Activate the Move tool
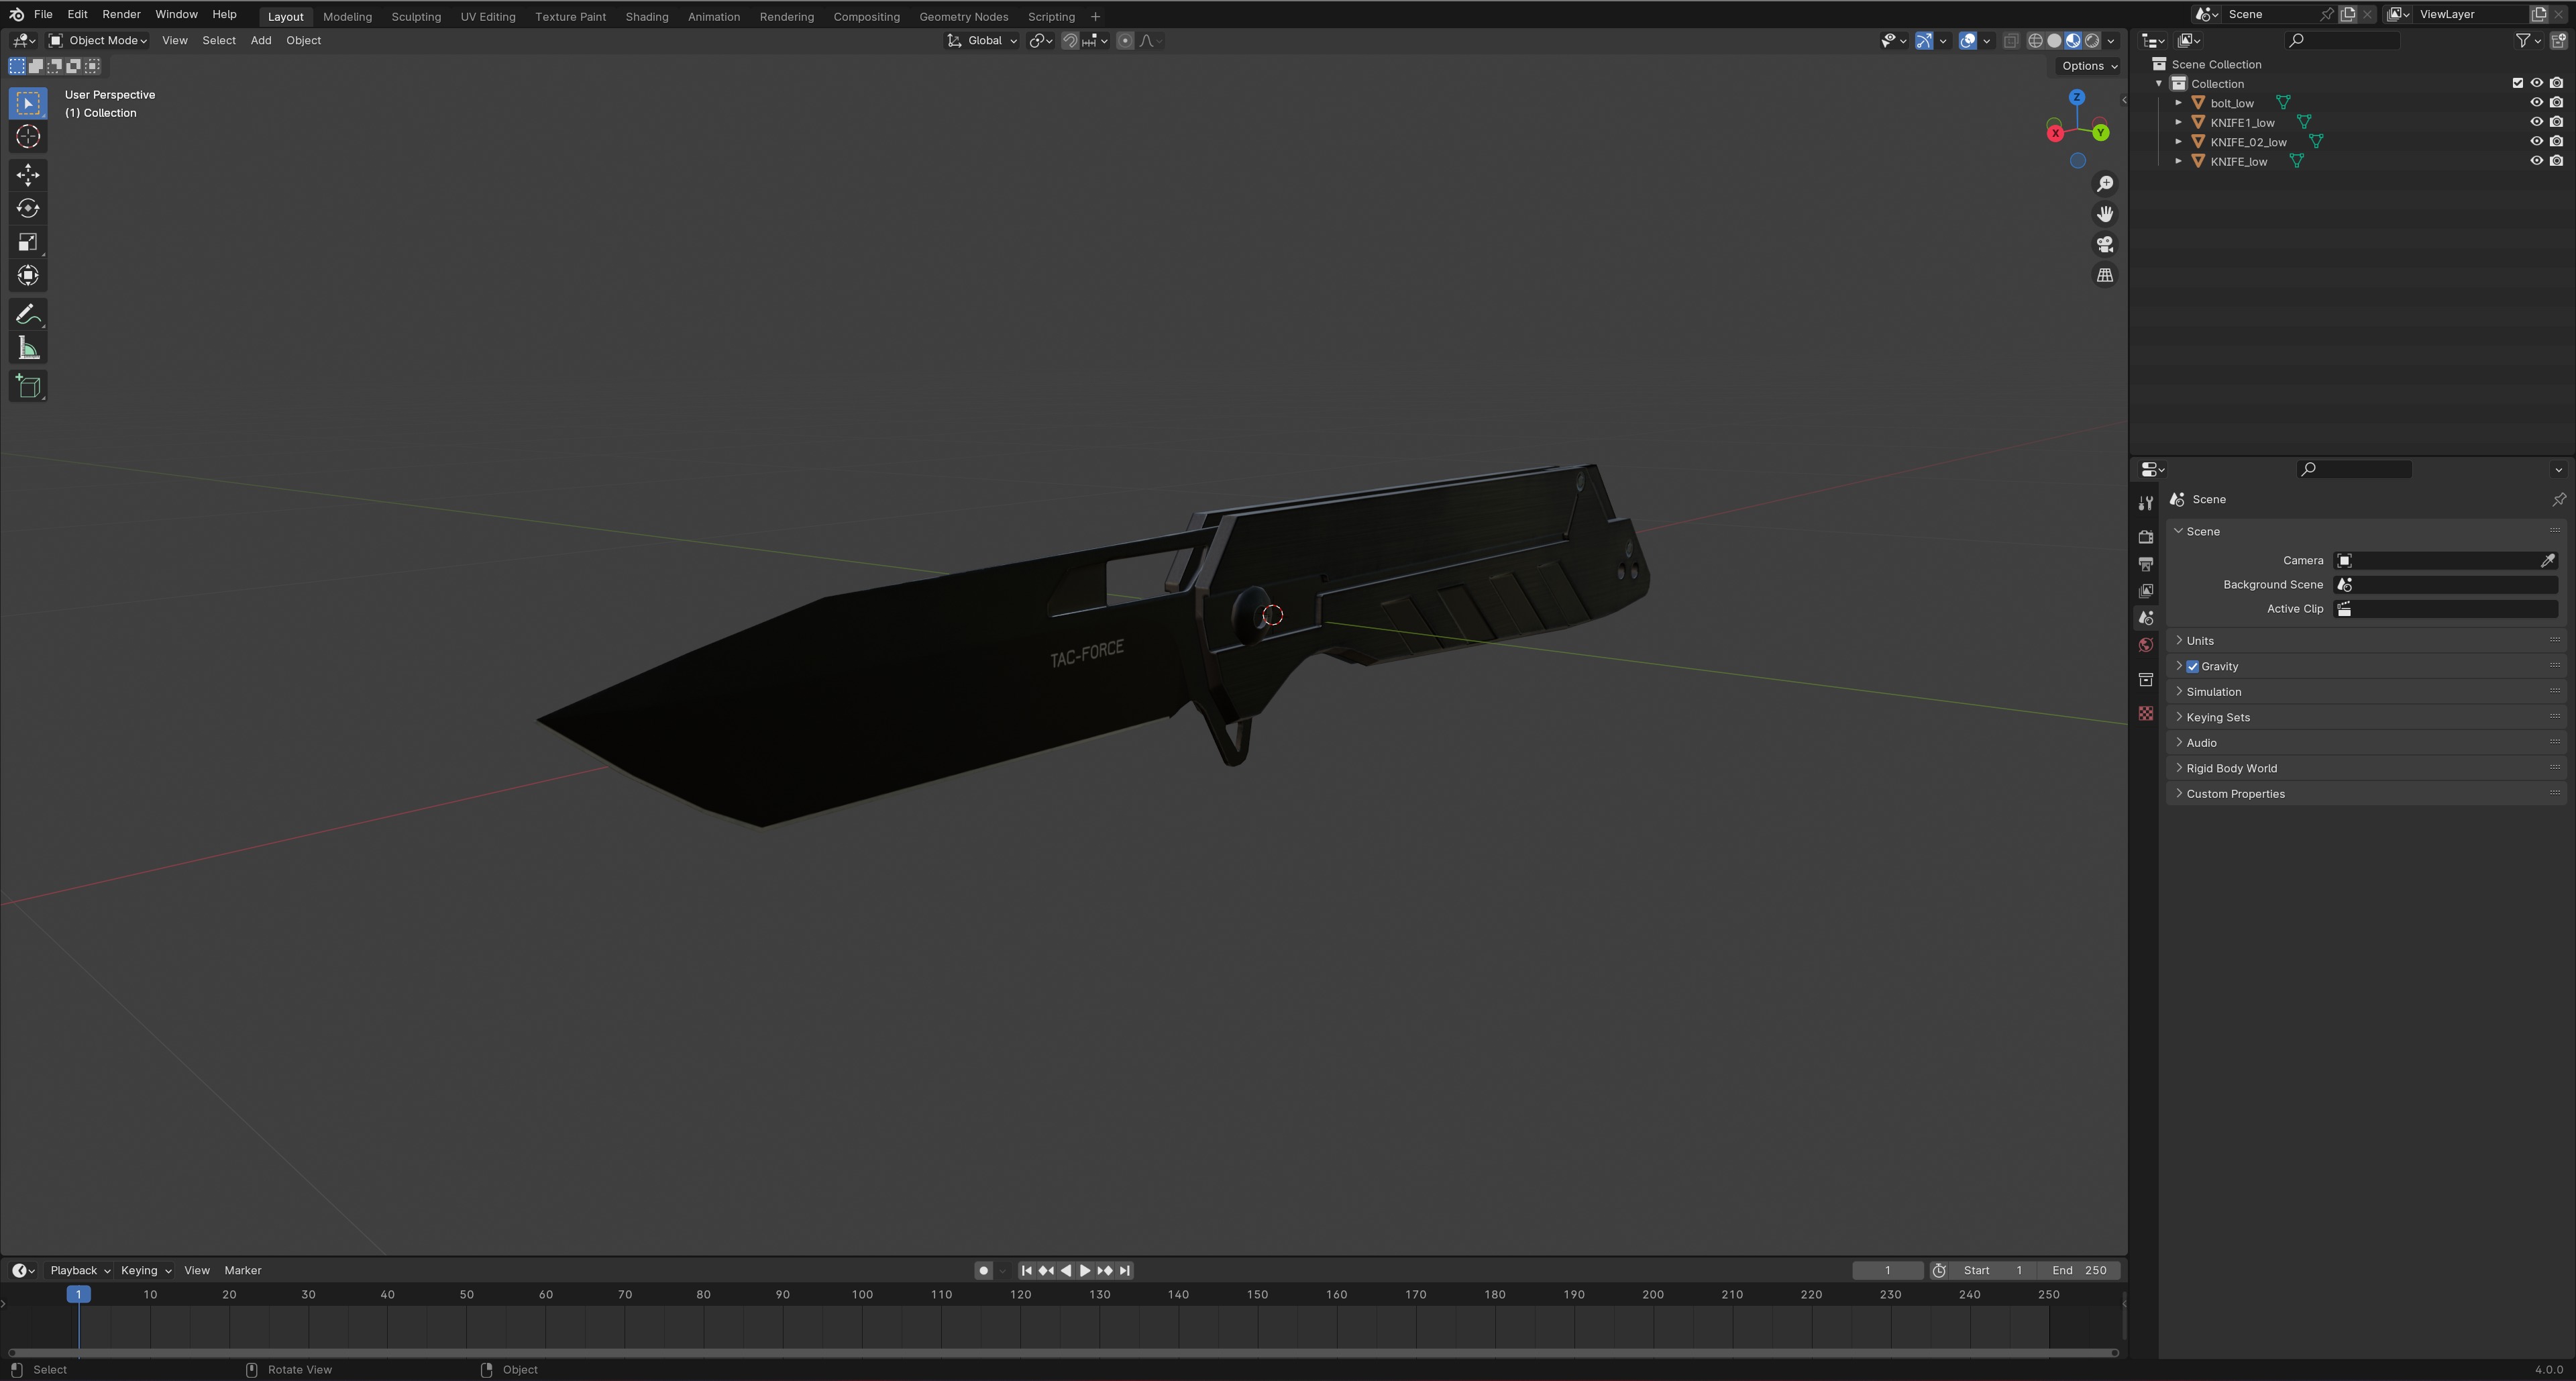The width and height of the screenshot is (2576, 1381). click(x=28, y=175)
